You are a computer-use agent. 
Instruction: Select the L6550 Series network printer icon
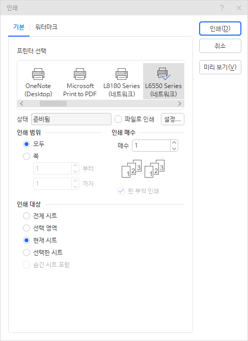tap(163, 73)
